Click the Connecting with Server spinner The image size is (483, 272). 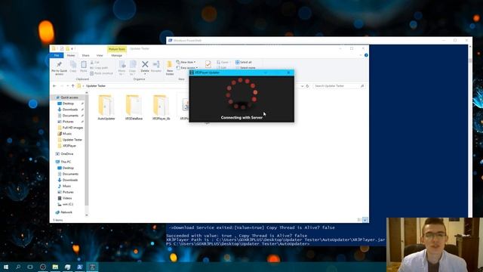pyautogui.click(x=241, y=94)
